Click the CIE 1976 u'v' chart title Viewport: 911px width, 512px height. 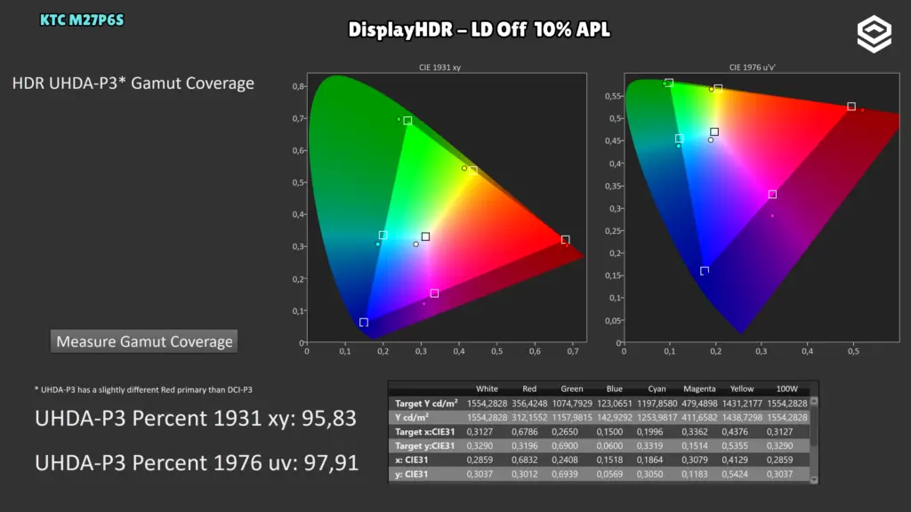[752, 68]
